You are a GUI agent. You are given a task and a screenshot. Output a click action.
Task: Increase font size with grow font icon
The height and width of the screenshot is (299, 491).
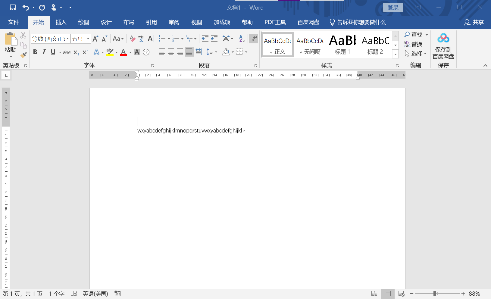tap(95, 39)
